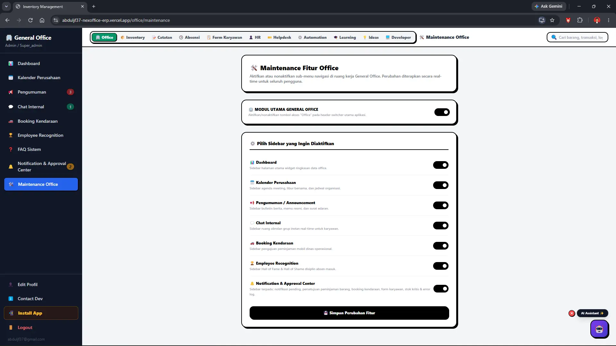616x346 pixels.
Task: Click Logout in sidebar
Action: click(x=41, y=327)
